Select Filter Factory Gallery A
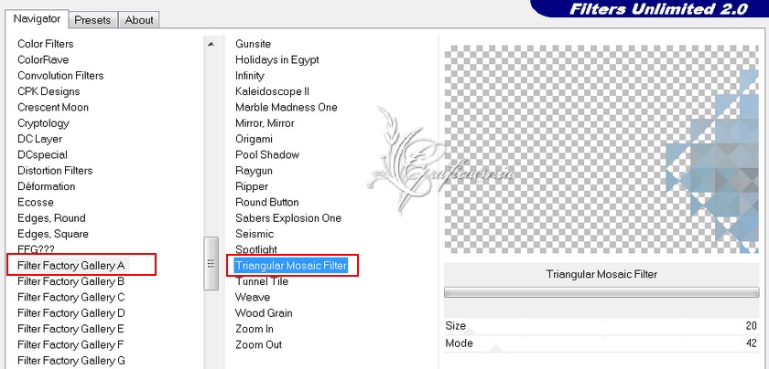This screenshot has height=369, width=769. 71,266
